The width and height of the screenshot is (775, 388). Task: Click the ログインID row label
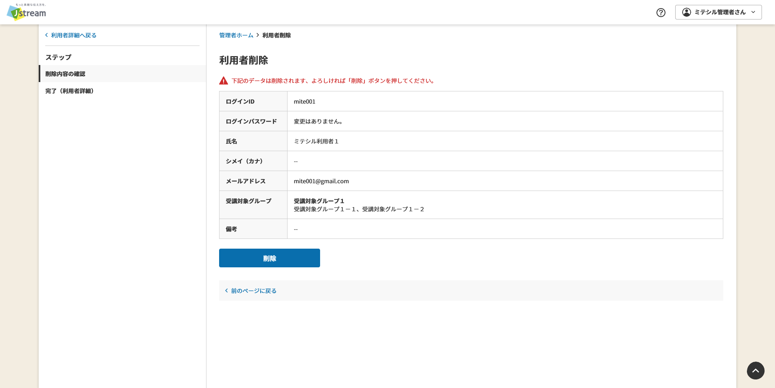pos(240,102)
